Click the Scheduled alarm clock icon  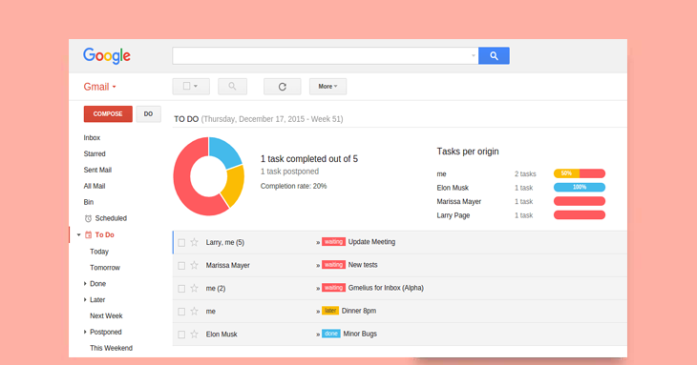point(88,218)
